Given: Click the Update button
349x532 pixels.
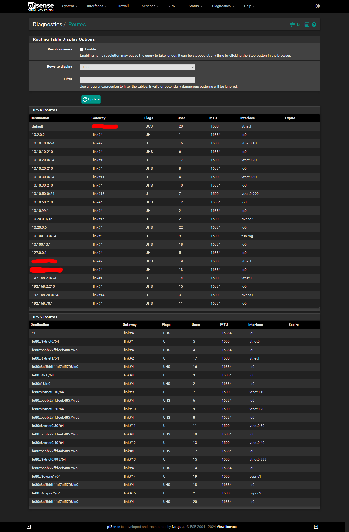Looking at the screenshot, I should tap(91, 99).
